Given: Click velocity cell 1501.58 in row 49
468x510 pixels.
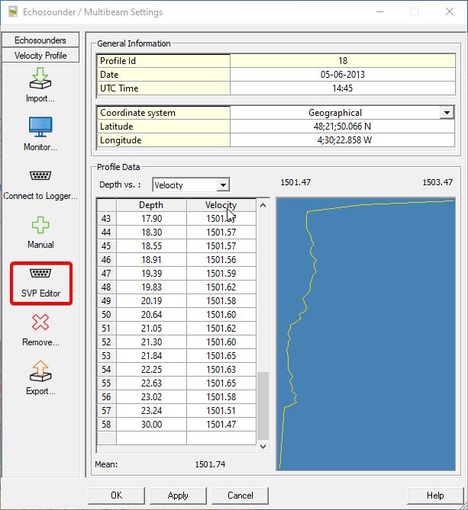Looking at the screenshot, I should coord(221,301).
